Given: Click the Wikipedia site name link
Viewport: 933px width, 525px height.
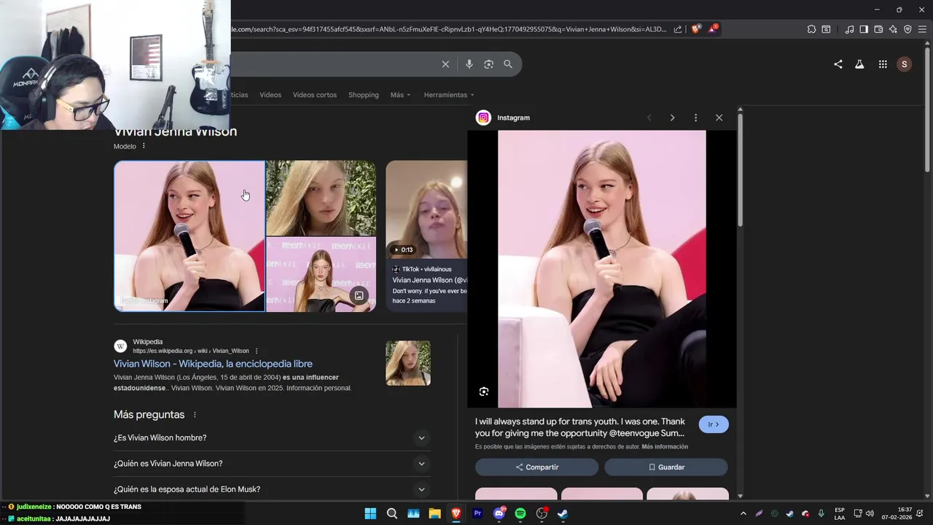Looking at the screenshot, I should tap(148, 342).
